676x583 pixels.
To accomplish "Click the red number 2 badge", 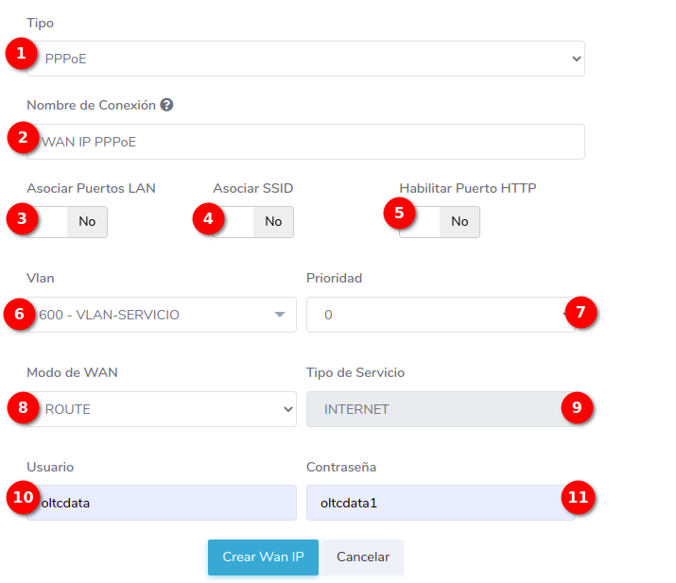I will (x=21, y=137).
